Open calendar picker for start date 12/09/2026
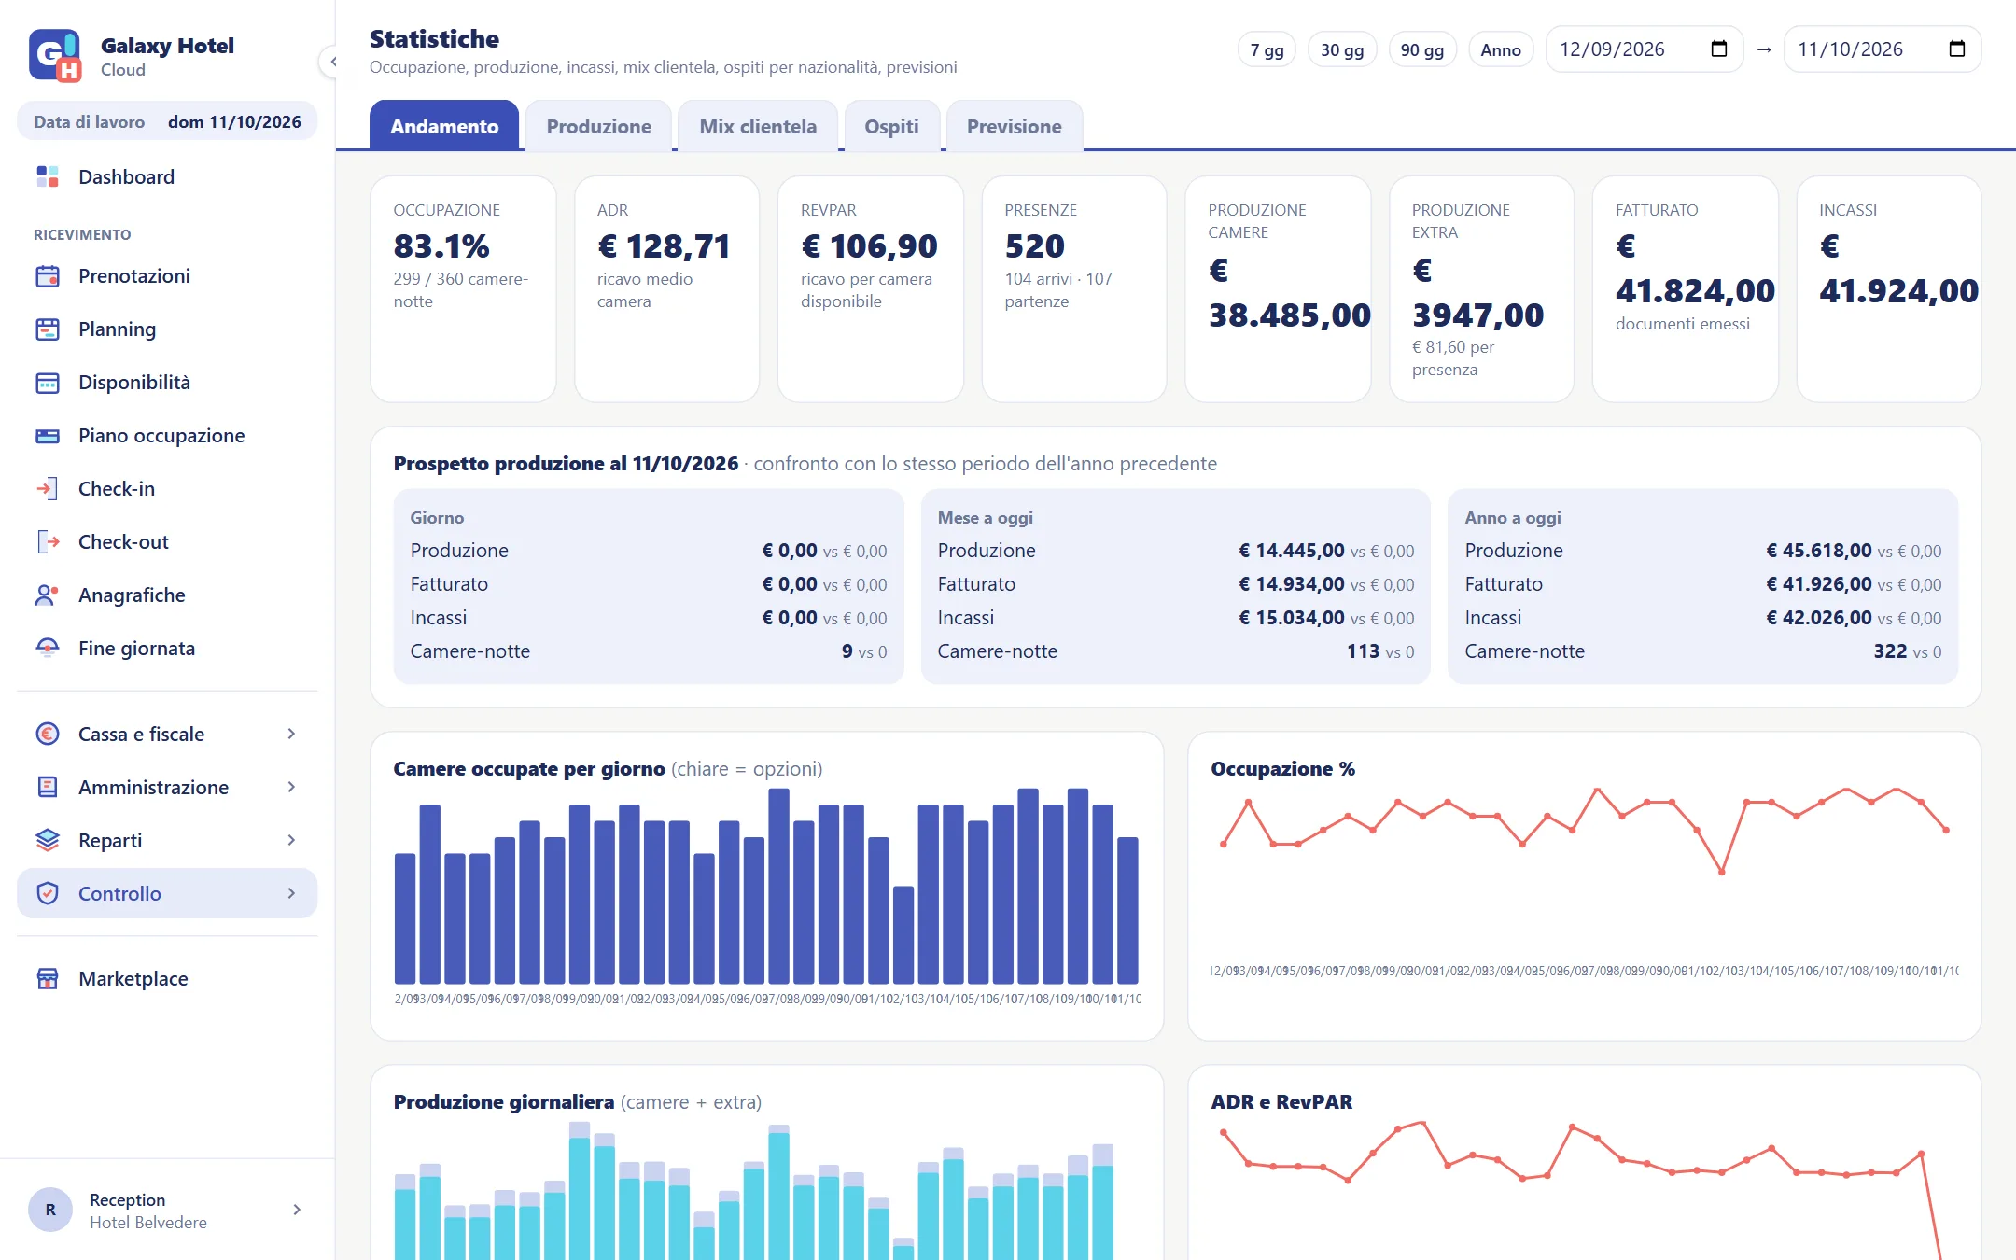This screenshot has height=1260, width=2016. [1719, 49]
